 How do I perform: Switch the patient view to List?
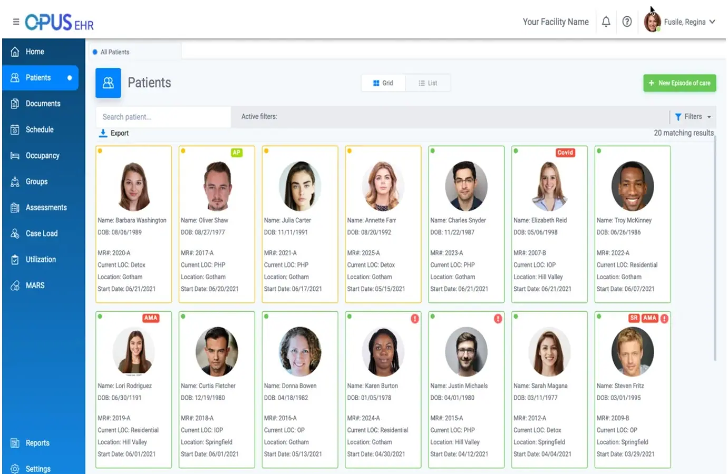tap(428, 83)
